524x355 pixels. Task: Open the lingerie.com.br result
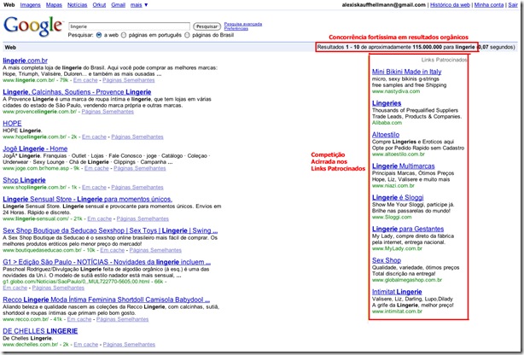click(x=25, y=61)
